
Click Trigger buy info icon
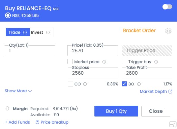(x=156, y=62)
